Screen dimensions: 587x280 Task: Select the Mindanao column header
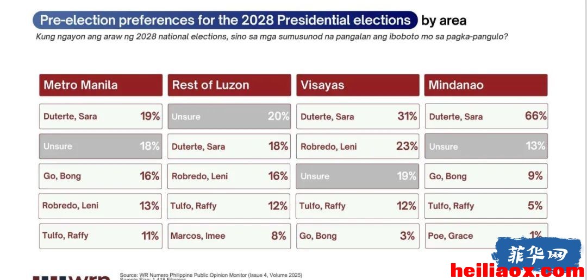click(486, 85)
